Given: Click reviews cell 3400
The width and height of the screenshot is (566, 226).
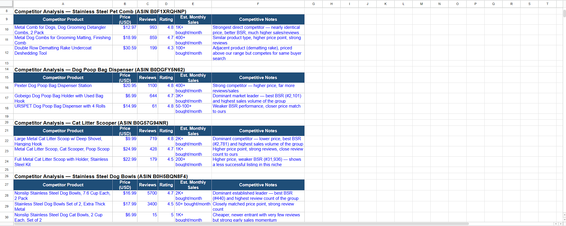Looking at the screenshot, I should [x=147, y=207].
